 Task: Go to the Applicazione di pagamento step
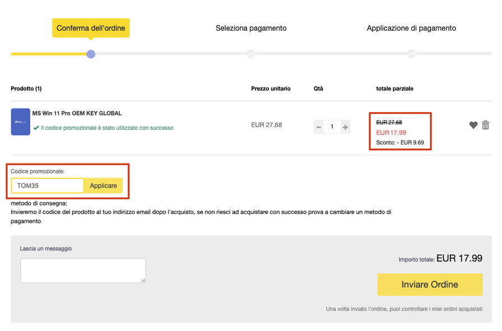coord(411,28)
